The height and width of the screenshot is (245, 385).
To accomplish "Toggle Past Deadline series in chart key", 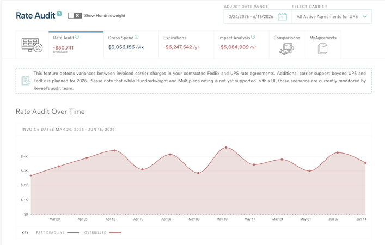I will [x=58, y=232].
